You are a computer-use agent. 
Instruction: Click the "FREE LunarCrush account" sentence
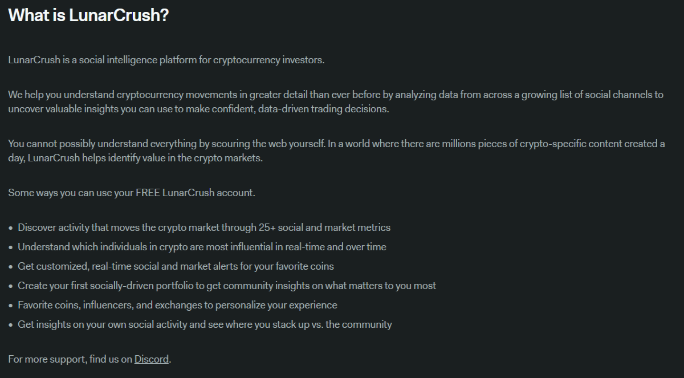point(132,192)
